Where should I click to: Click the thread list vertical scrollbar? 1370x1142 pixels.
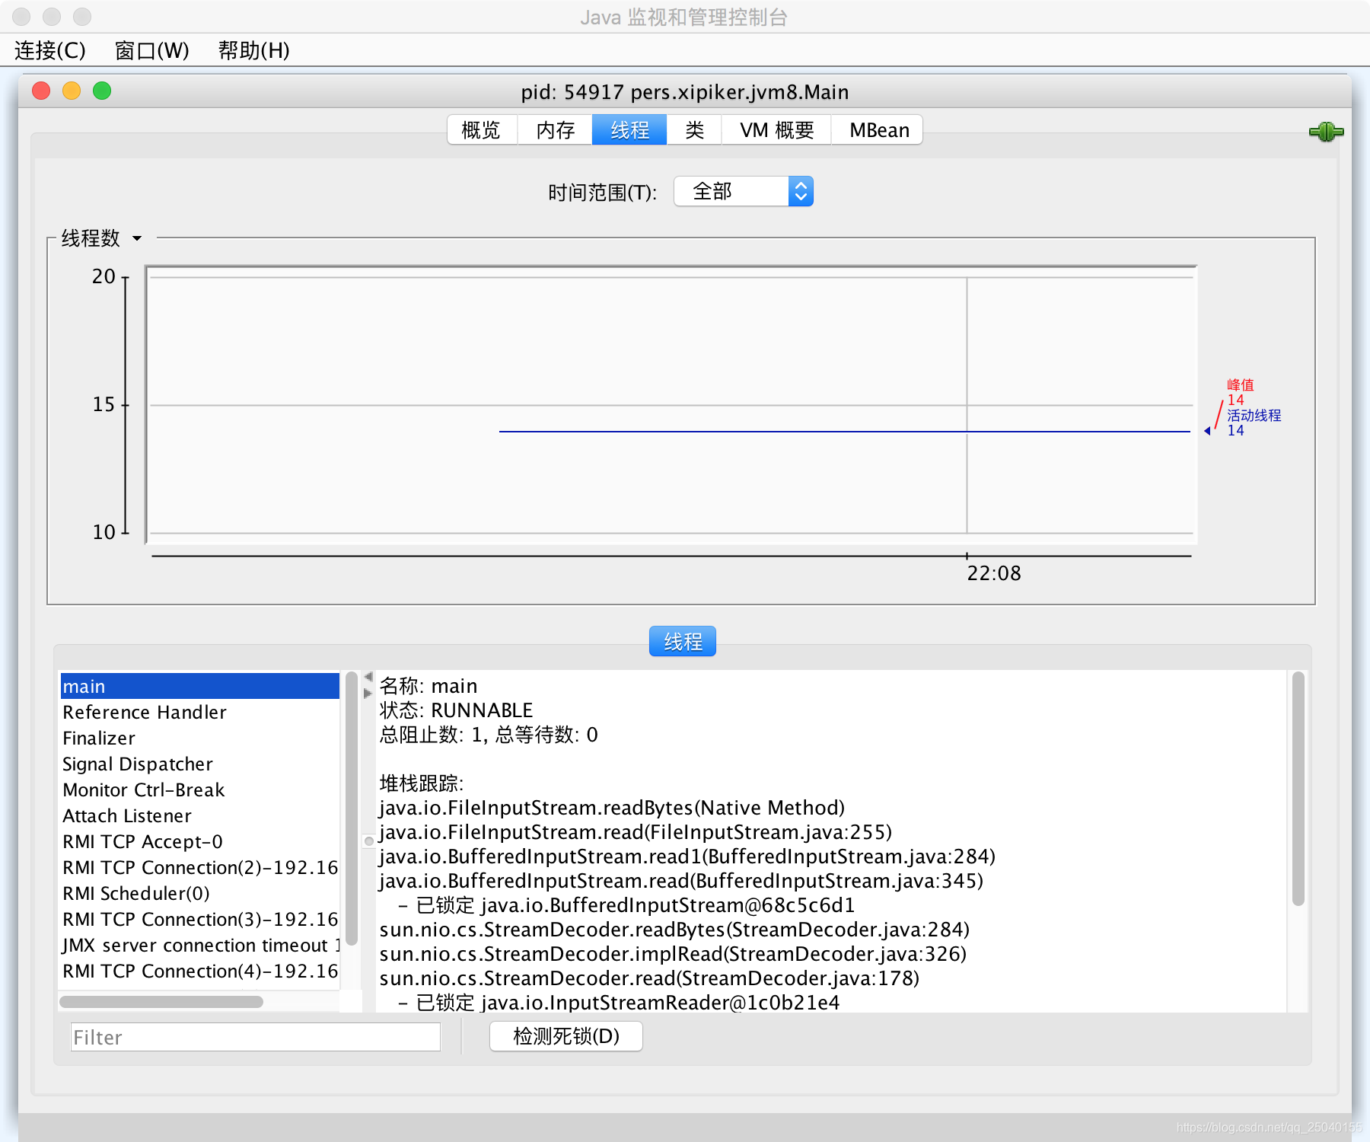[x=352, y=809]
